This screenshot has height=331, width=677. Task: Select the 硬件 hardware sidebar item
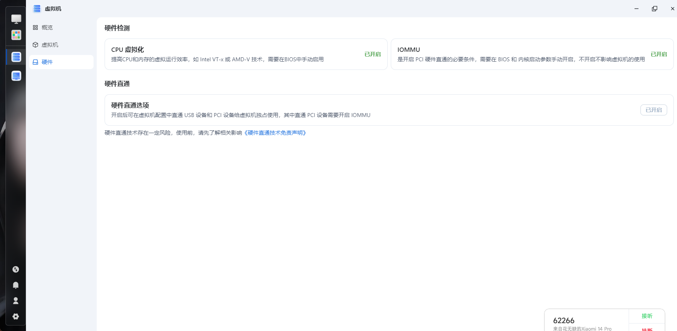click(x=47, y=62)
